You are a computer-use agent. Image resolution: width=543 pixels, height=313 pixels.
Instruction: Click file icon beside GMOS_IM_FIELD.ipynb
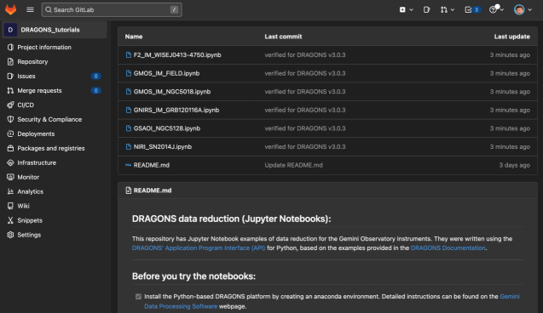pos(129,73)
